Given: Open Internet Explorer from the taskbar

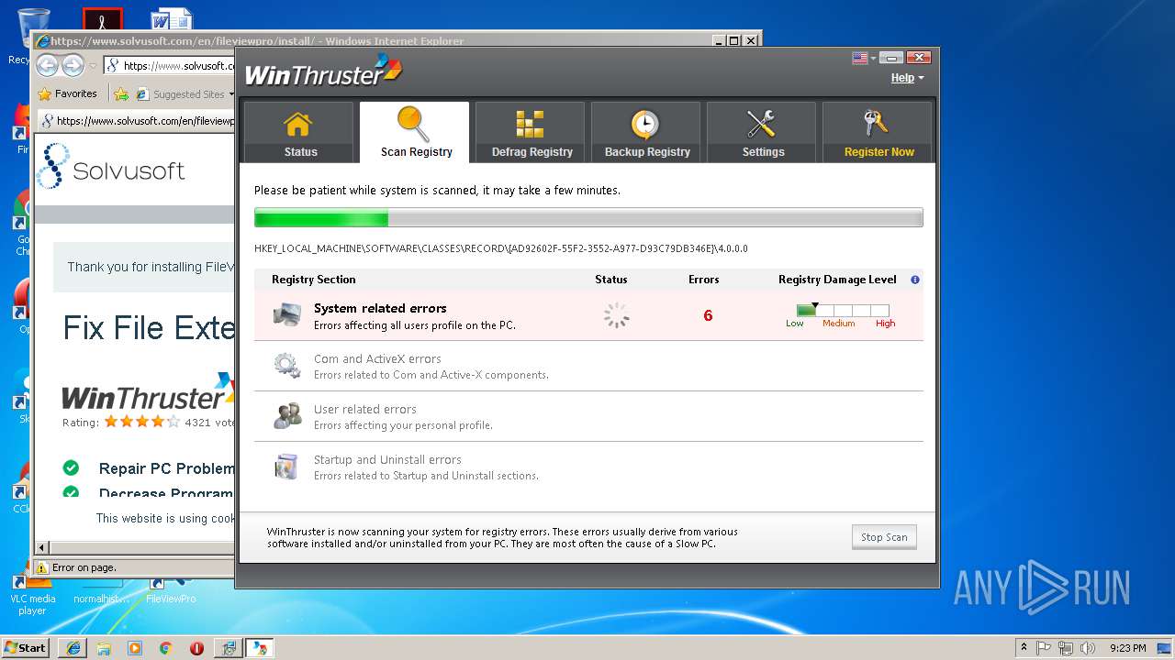Looking at the screenshot, I should point(73,647).
